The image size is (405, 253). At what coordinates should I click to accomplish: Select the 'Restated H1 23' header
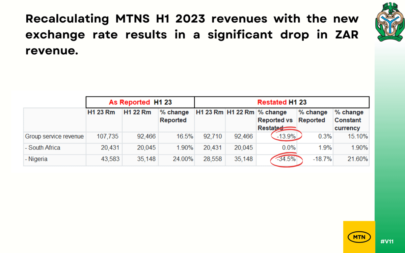[282, 102]
